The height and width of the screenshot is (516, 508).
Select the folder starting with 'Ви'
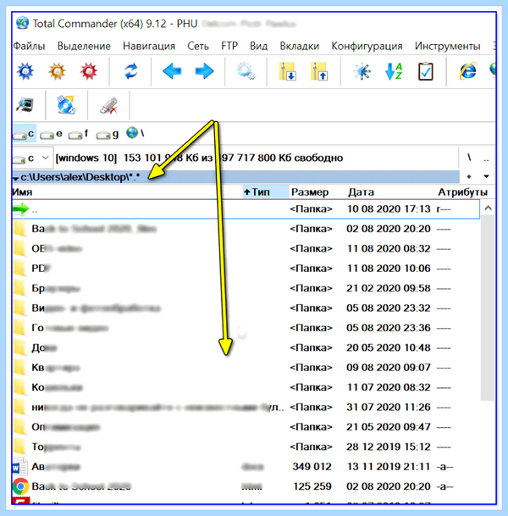246,308
